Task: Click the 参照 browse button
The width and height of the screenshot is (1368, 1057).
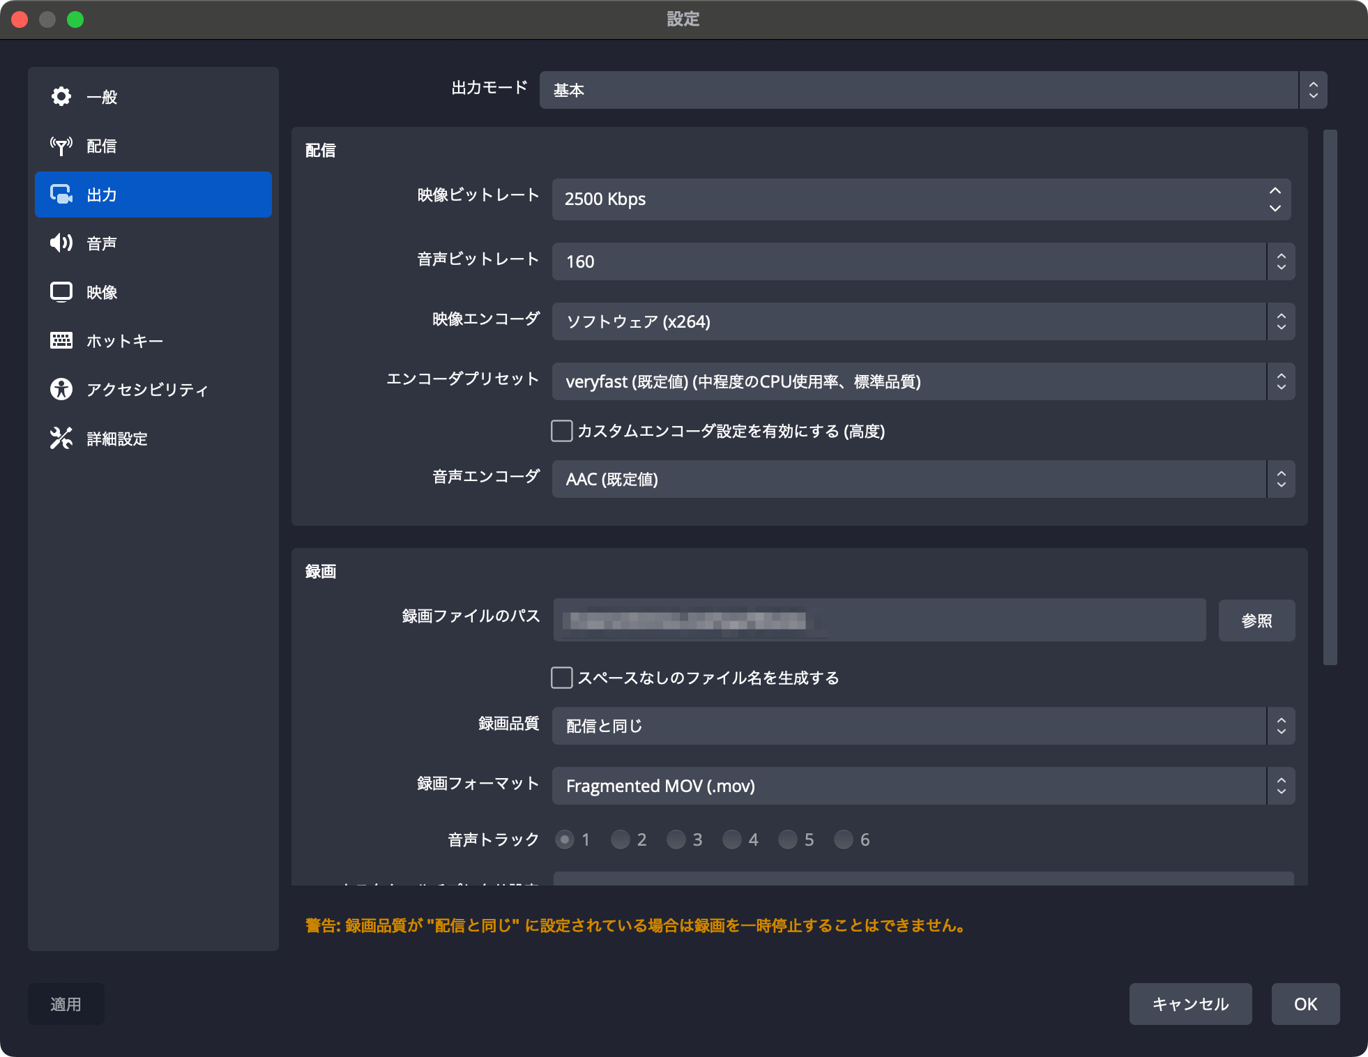Action: [1256, 620]
